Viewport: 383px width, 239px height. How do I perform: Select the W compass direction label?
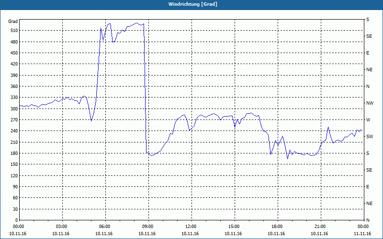point(368,120)
